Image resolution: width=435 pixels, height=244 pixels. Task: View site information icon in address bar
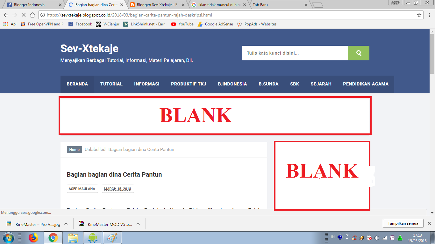(x=43, y=15)
